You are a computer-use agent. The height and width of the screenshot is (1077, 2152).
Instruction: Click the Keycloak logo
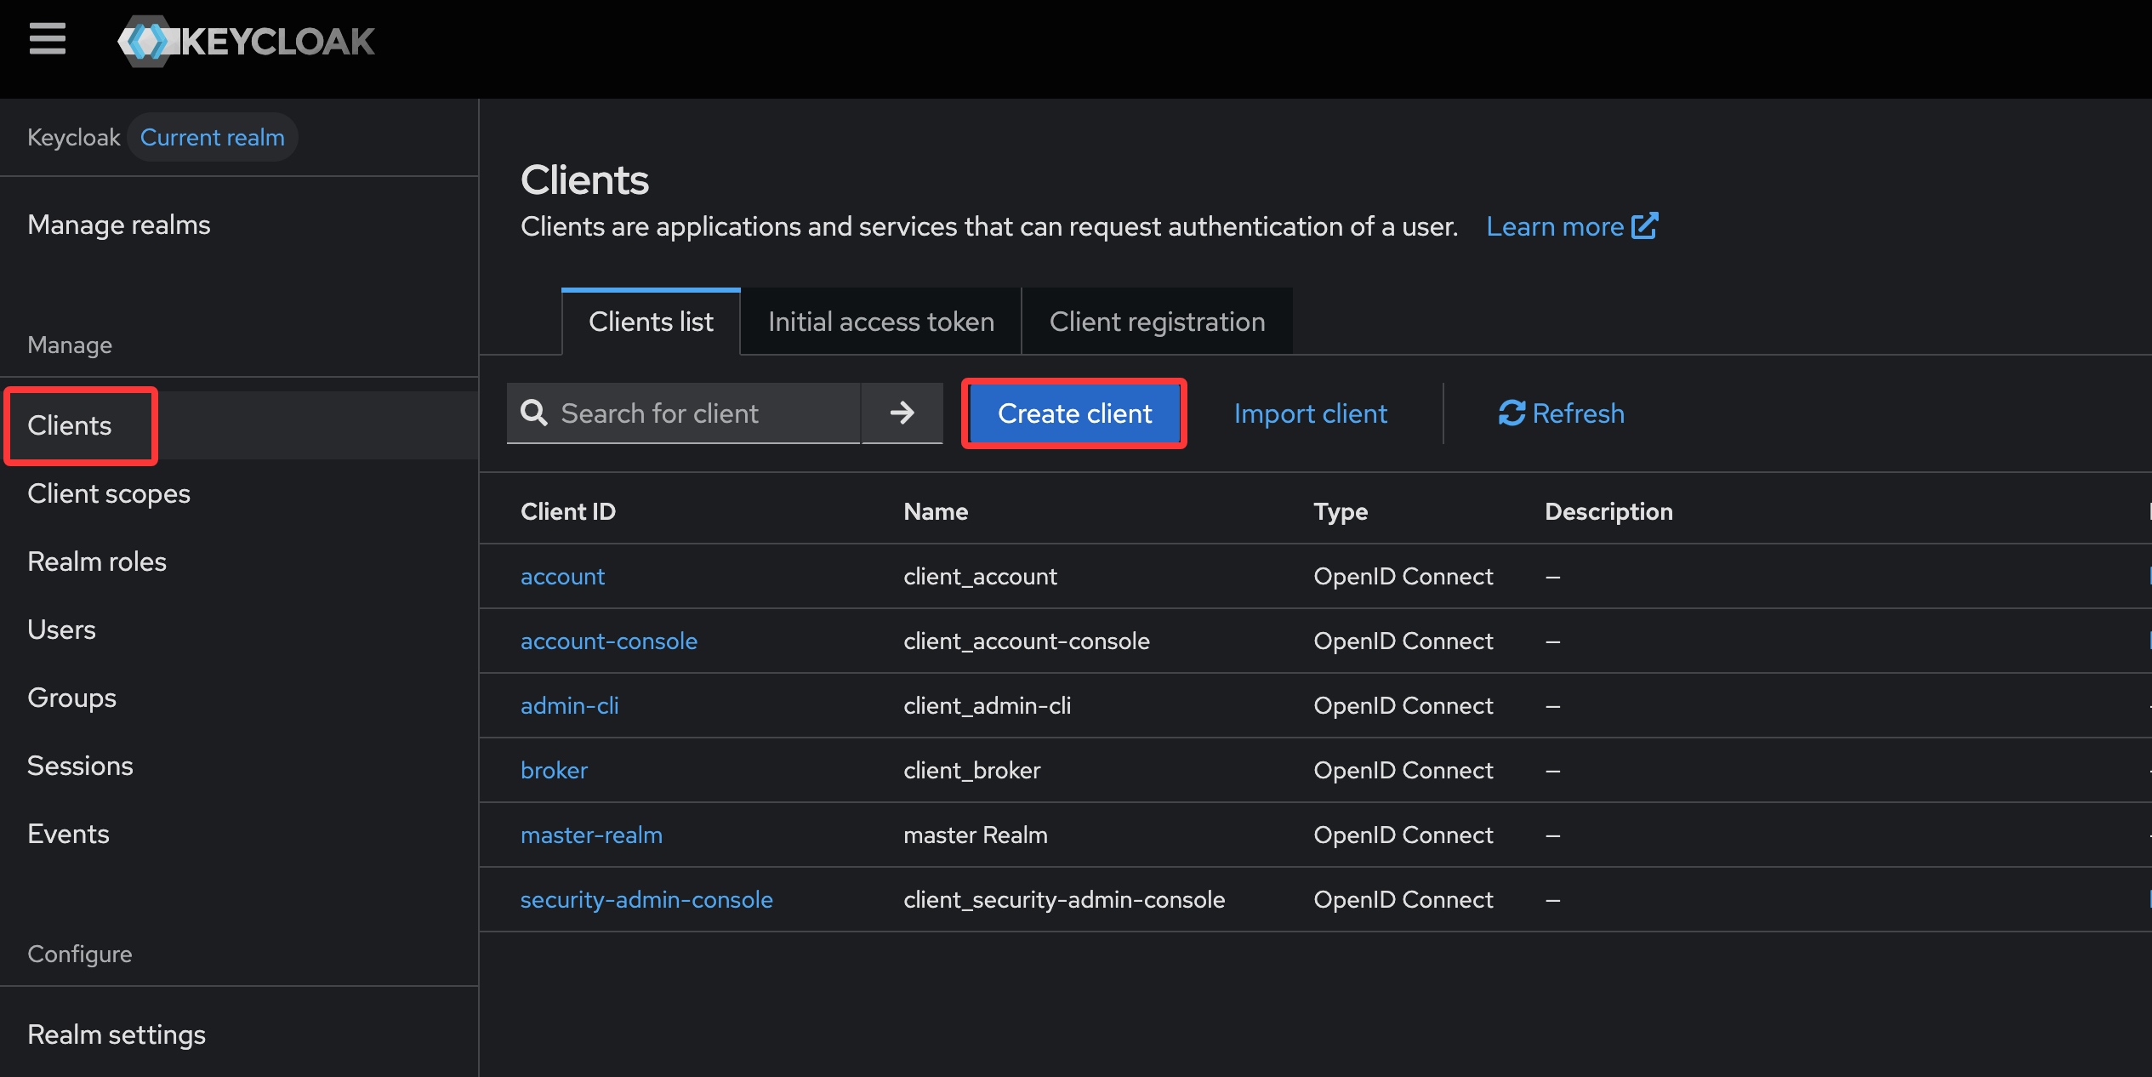(246, 41)
